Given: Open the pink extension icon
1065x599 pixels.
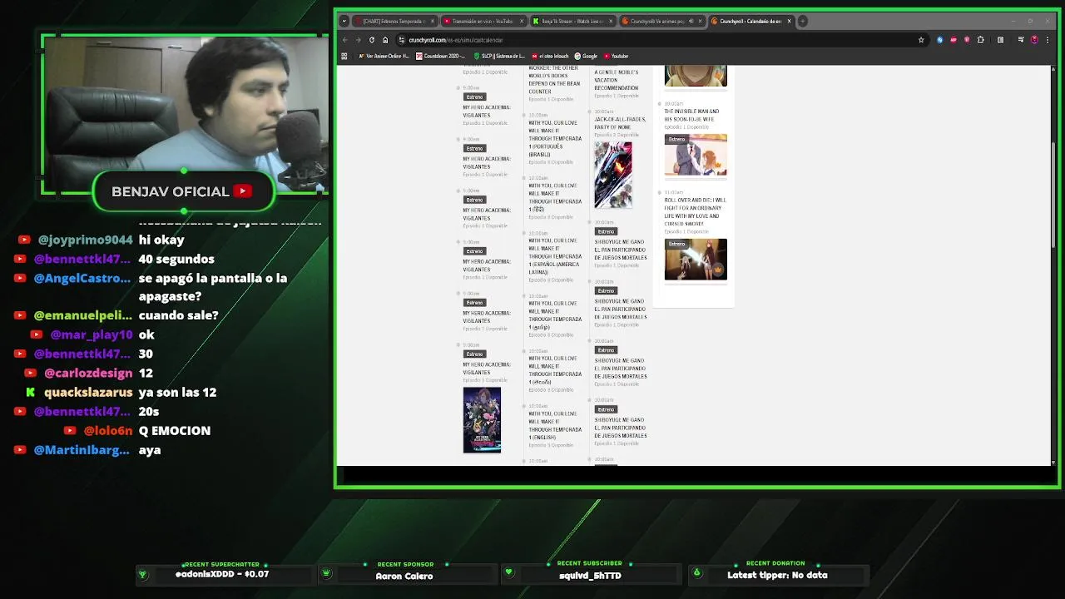Looking at the screenshot, I should pos(967,40).
